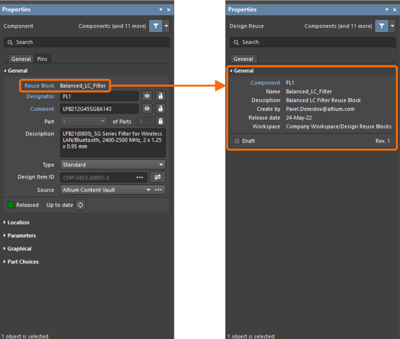This screenshot has width=400, height=339.
Task: Open the Reuse Block link
Action: tap(39, 86)
